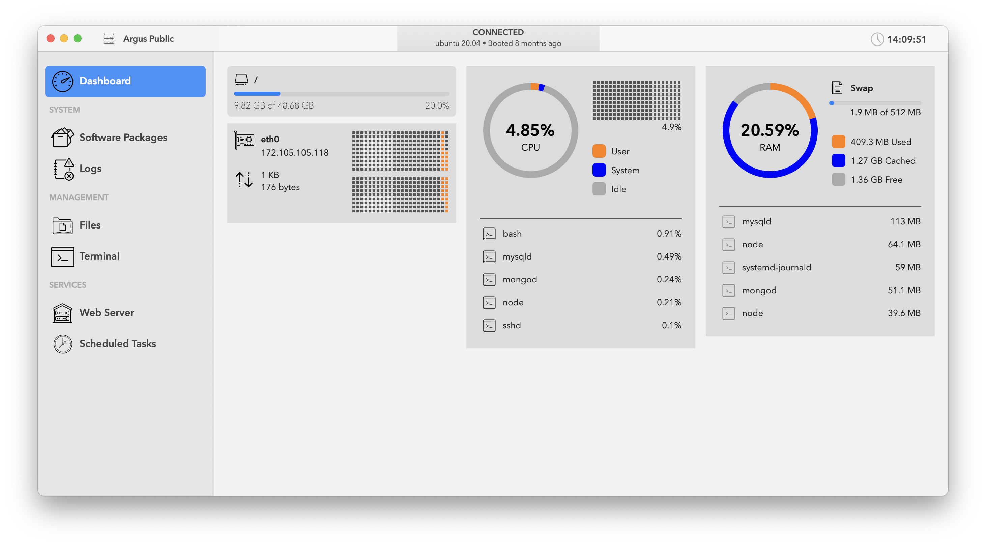This screenshot has width=986, height=546.
Task: Click the upload/download arrows icon on eth0 card
Action: 244,180
